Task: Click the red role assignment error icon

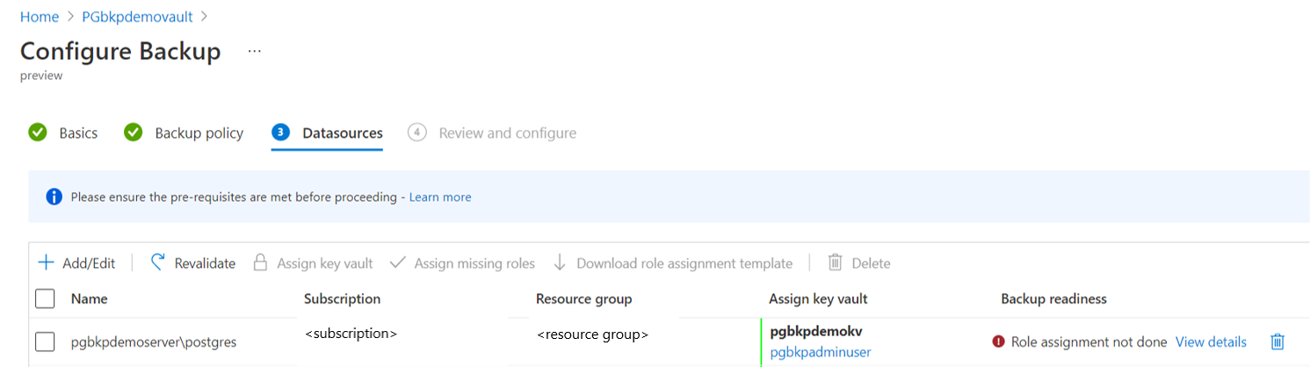Action: tap(998, 342)
